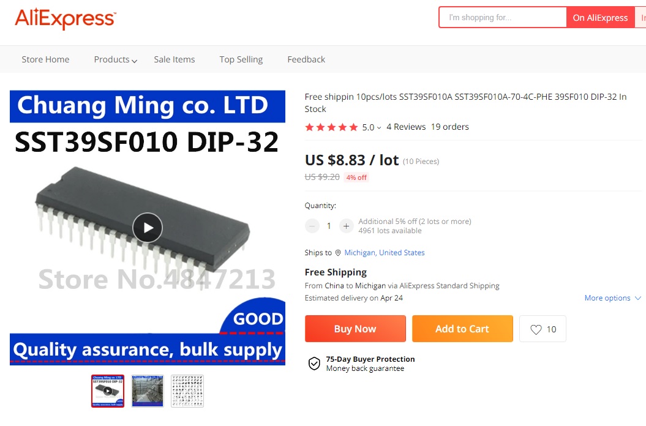Click the Buyer Protection shield icon
Viewport: 646px width, 426px height.
click(314, 364)
